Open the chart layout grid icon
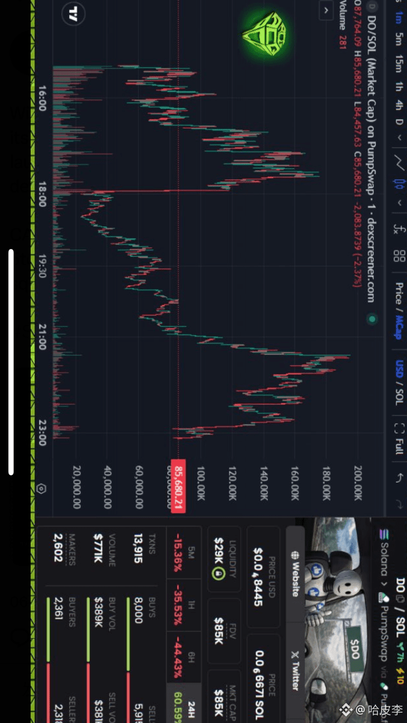This screenshot has height=723, width=407. pyautogui.click(x=399, y=256)
